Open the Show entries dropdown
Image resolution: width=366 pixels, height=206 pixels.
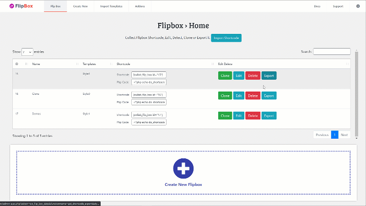pos(27,52)
